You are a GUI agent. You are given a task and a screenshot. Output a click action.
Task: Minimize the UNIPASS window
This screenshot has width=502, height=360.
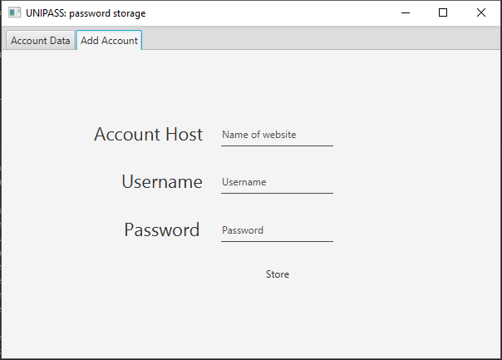click(x=406, y=12)
